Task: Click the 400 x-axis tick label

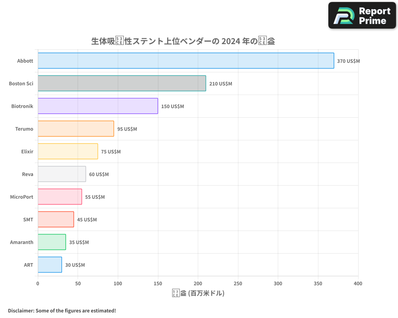Action: click(358, 283)
